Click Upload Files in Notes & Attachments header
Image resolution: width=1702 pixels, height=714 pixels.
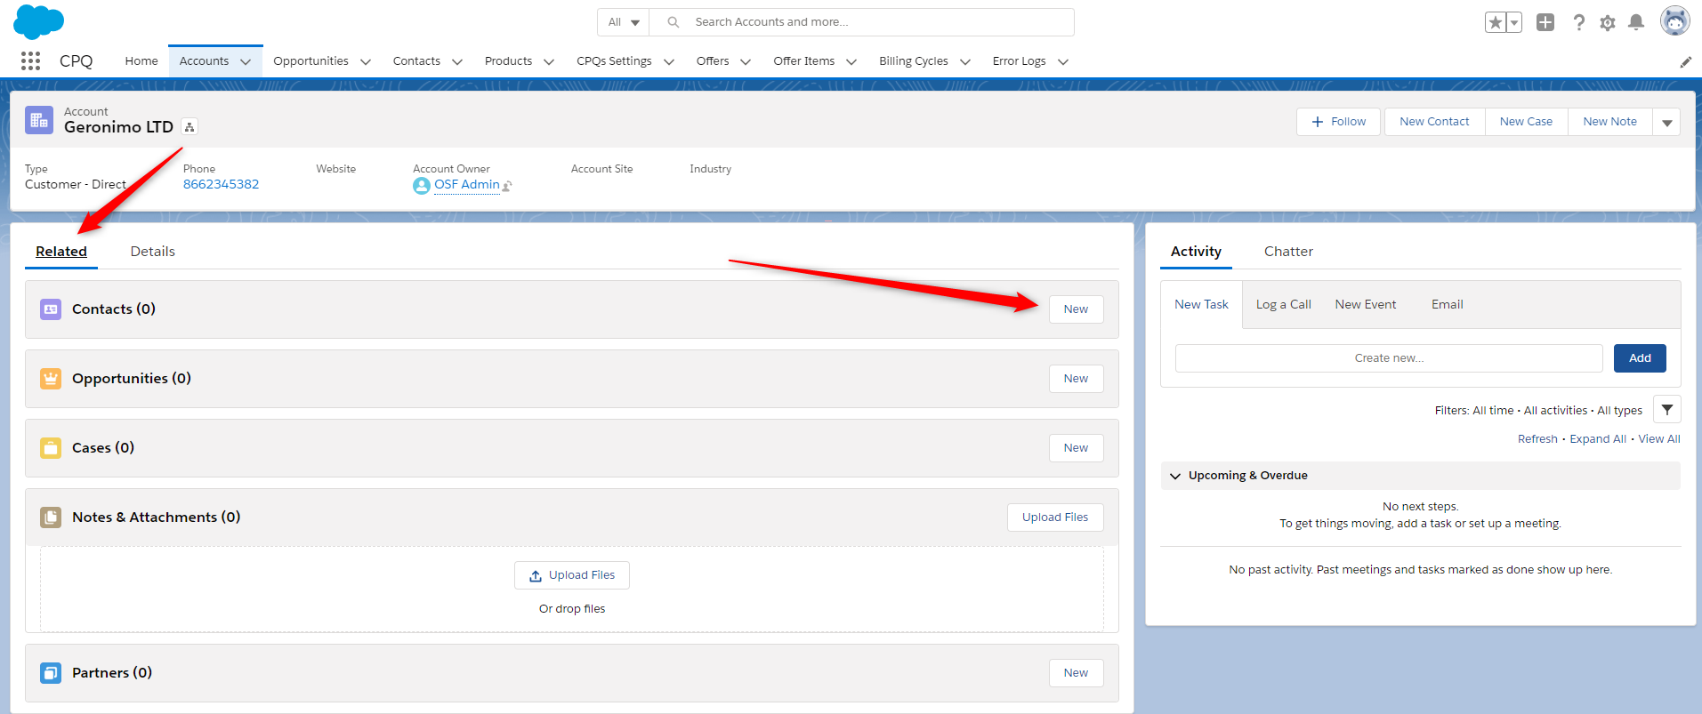tap(1055, 517)
